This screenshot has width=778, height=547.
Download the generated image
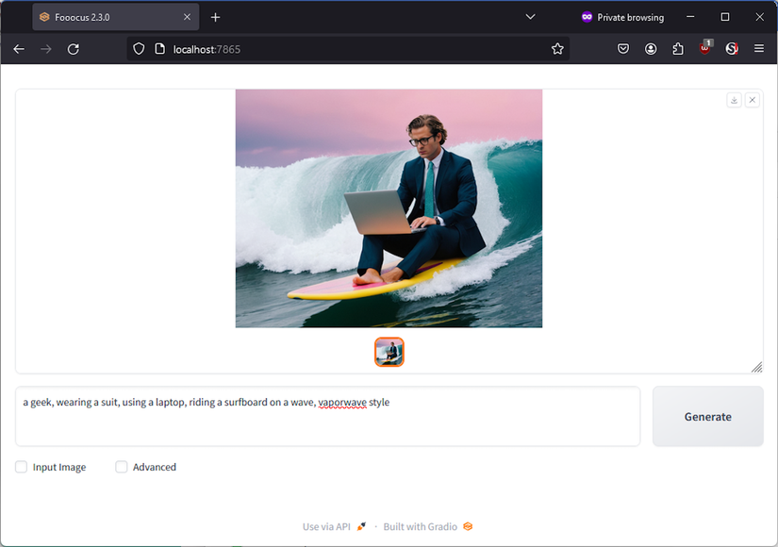tap(734, 100)
